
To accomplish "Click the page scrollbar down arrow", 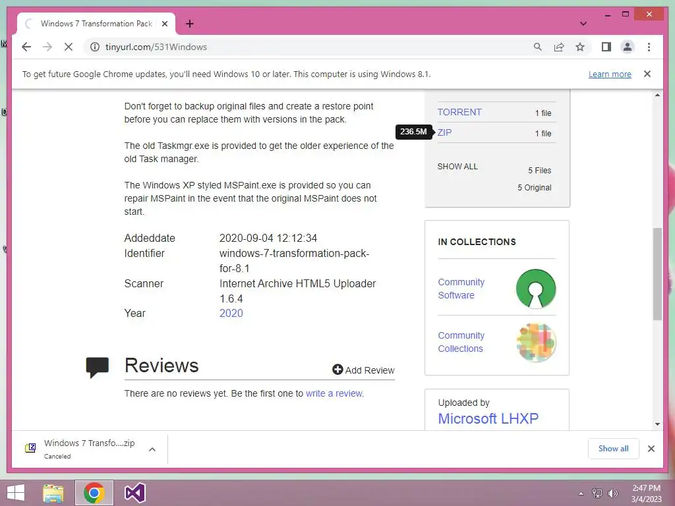I will point(657,424).
